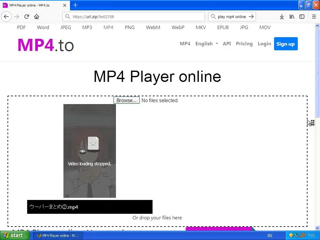320x240 pixels.
Task: Click the scrollbar up arrow
Action: click(317, 26)
